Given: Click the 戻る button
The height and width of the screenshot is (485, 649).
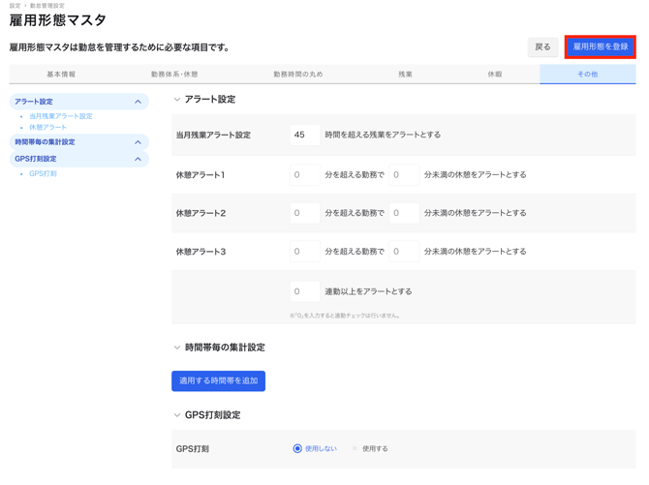Looking at the screenshot, I should pos(542,46).
